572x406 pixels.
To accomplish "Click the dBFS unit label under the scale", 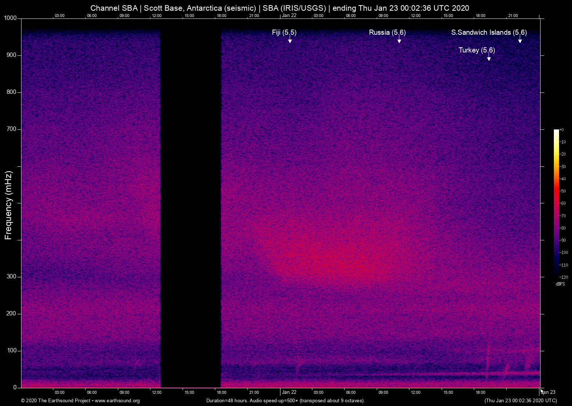I will 560,284.
